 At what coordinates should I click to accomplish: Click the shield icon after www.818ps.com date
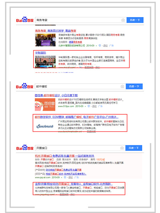click(x=89, y=106)
